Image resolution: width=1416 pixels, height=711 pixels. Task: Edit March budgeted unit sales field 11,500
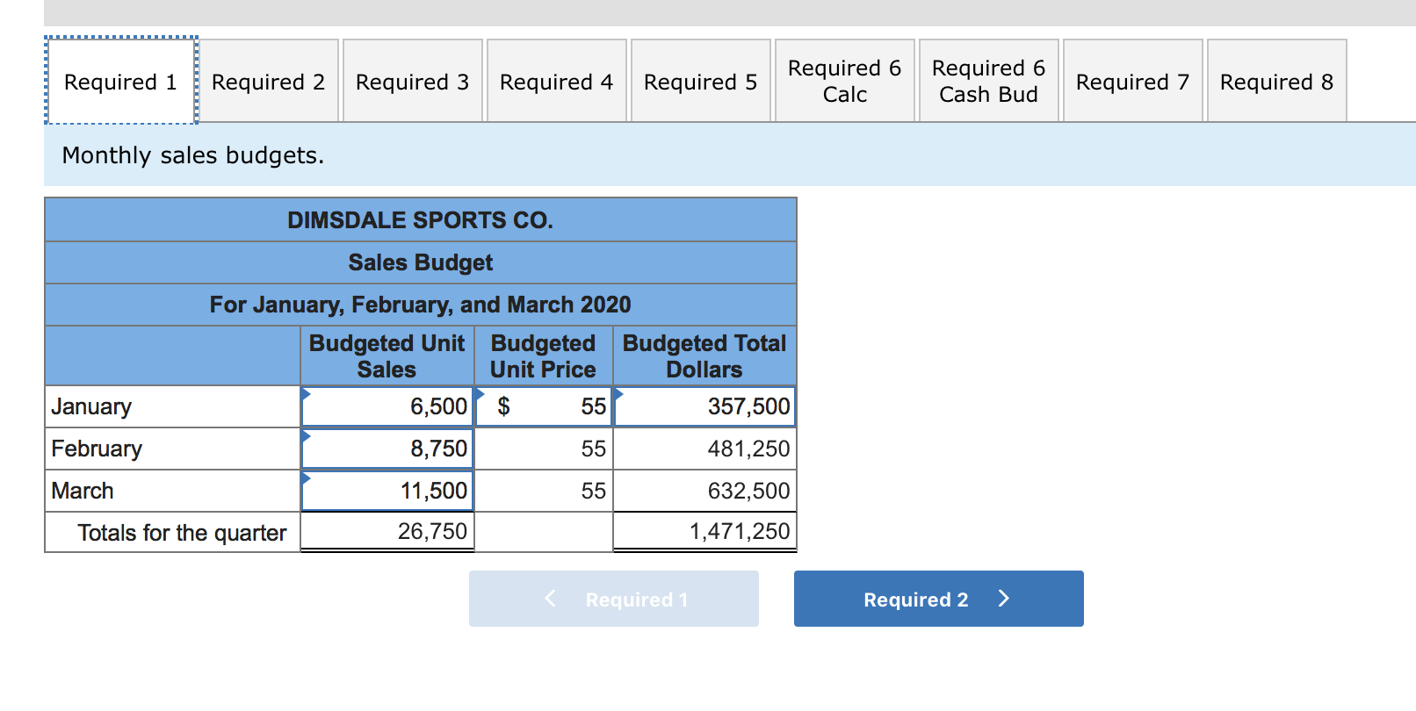[x=387, y=491]
